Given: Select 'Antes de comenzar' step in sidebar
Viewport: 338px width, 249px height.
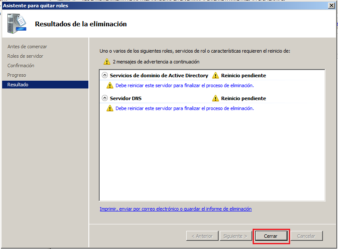Looking at the screenshot, I should pyautogui.click(x=27, y=47).
